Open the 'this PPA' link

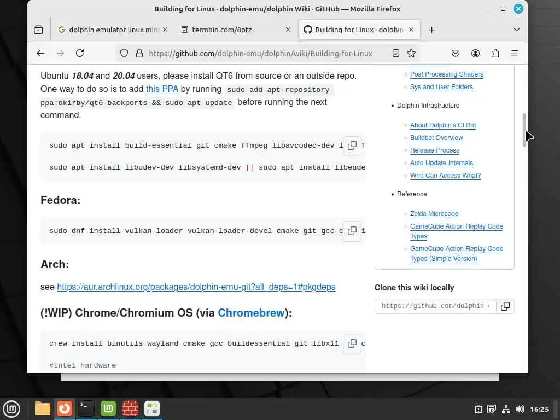click(162, 89)
